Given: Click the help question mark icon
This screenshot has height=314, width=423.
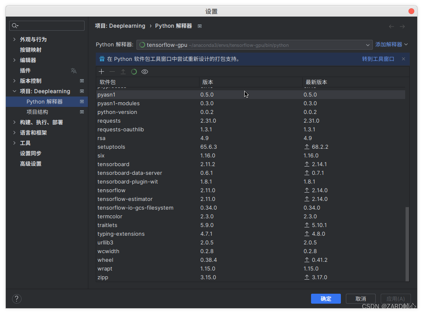Looking at the screenshot, I should tap(17, 299).
